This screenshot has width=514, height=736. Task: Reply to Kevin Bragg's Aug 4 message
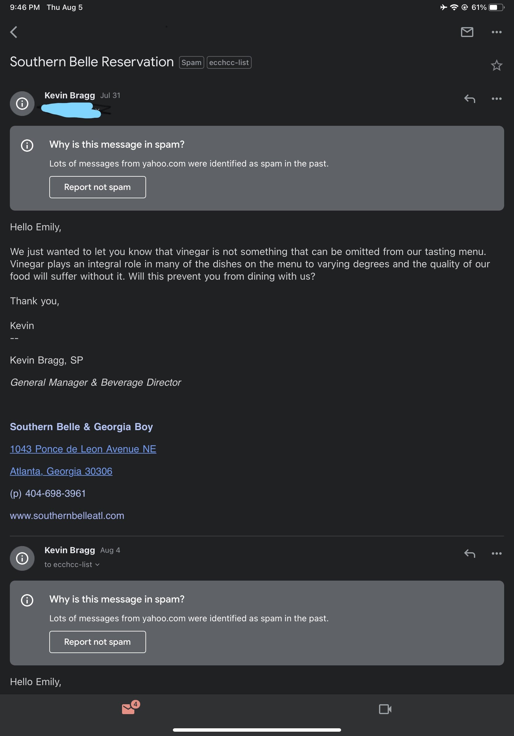tap(469, 553)
